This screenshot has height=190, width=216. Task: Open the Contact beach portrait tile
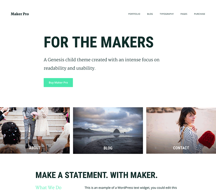(x=181, y=130)
